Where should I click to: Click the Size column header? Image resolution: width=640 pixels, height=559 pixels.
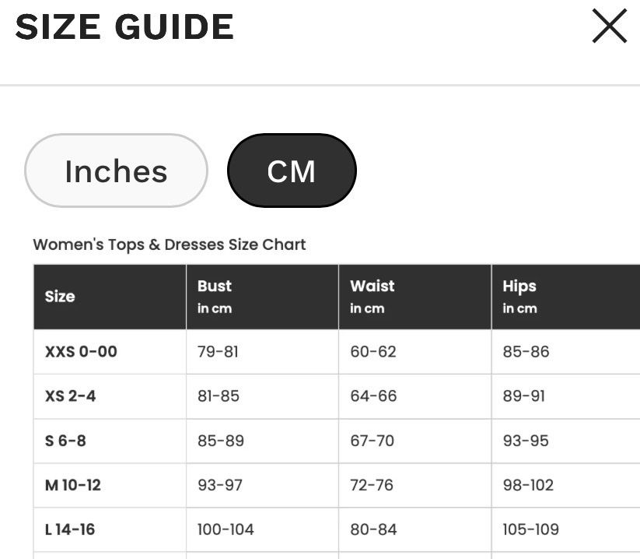110,297
